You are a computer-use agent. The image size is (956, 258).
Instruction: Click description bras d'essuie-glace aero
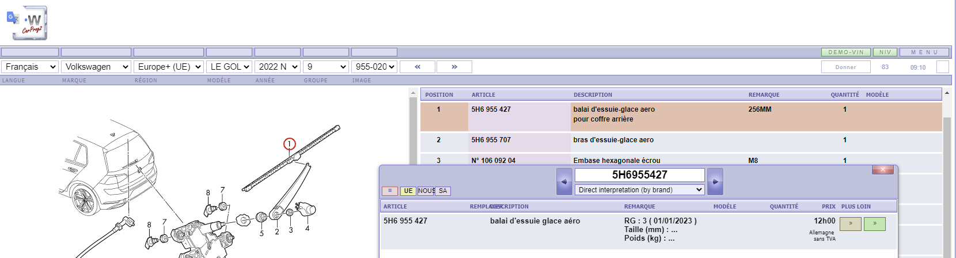point(613,140)
